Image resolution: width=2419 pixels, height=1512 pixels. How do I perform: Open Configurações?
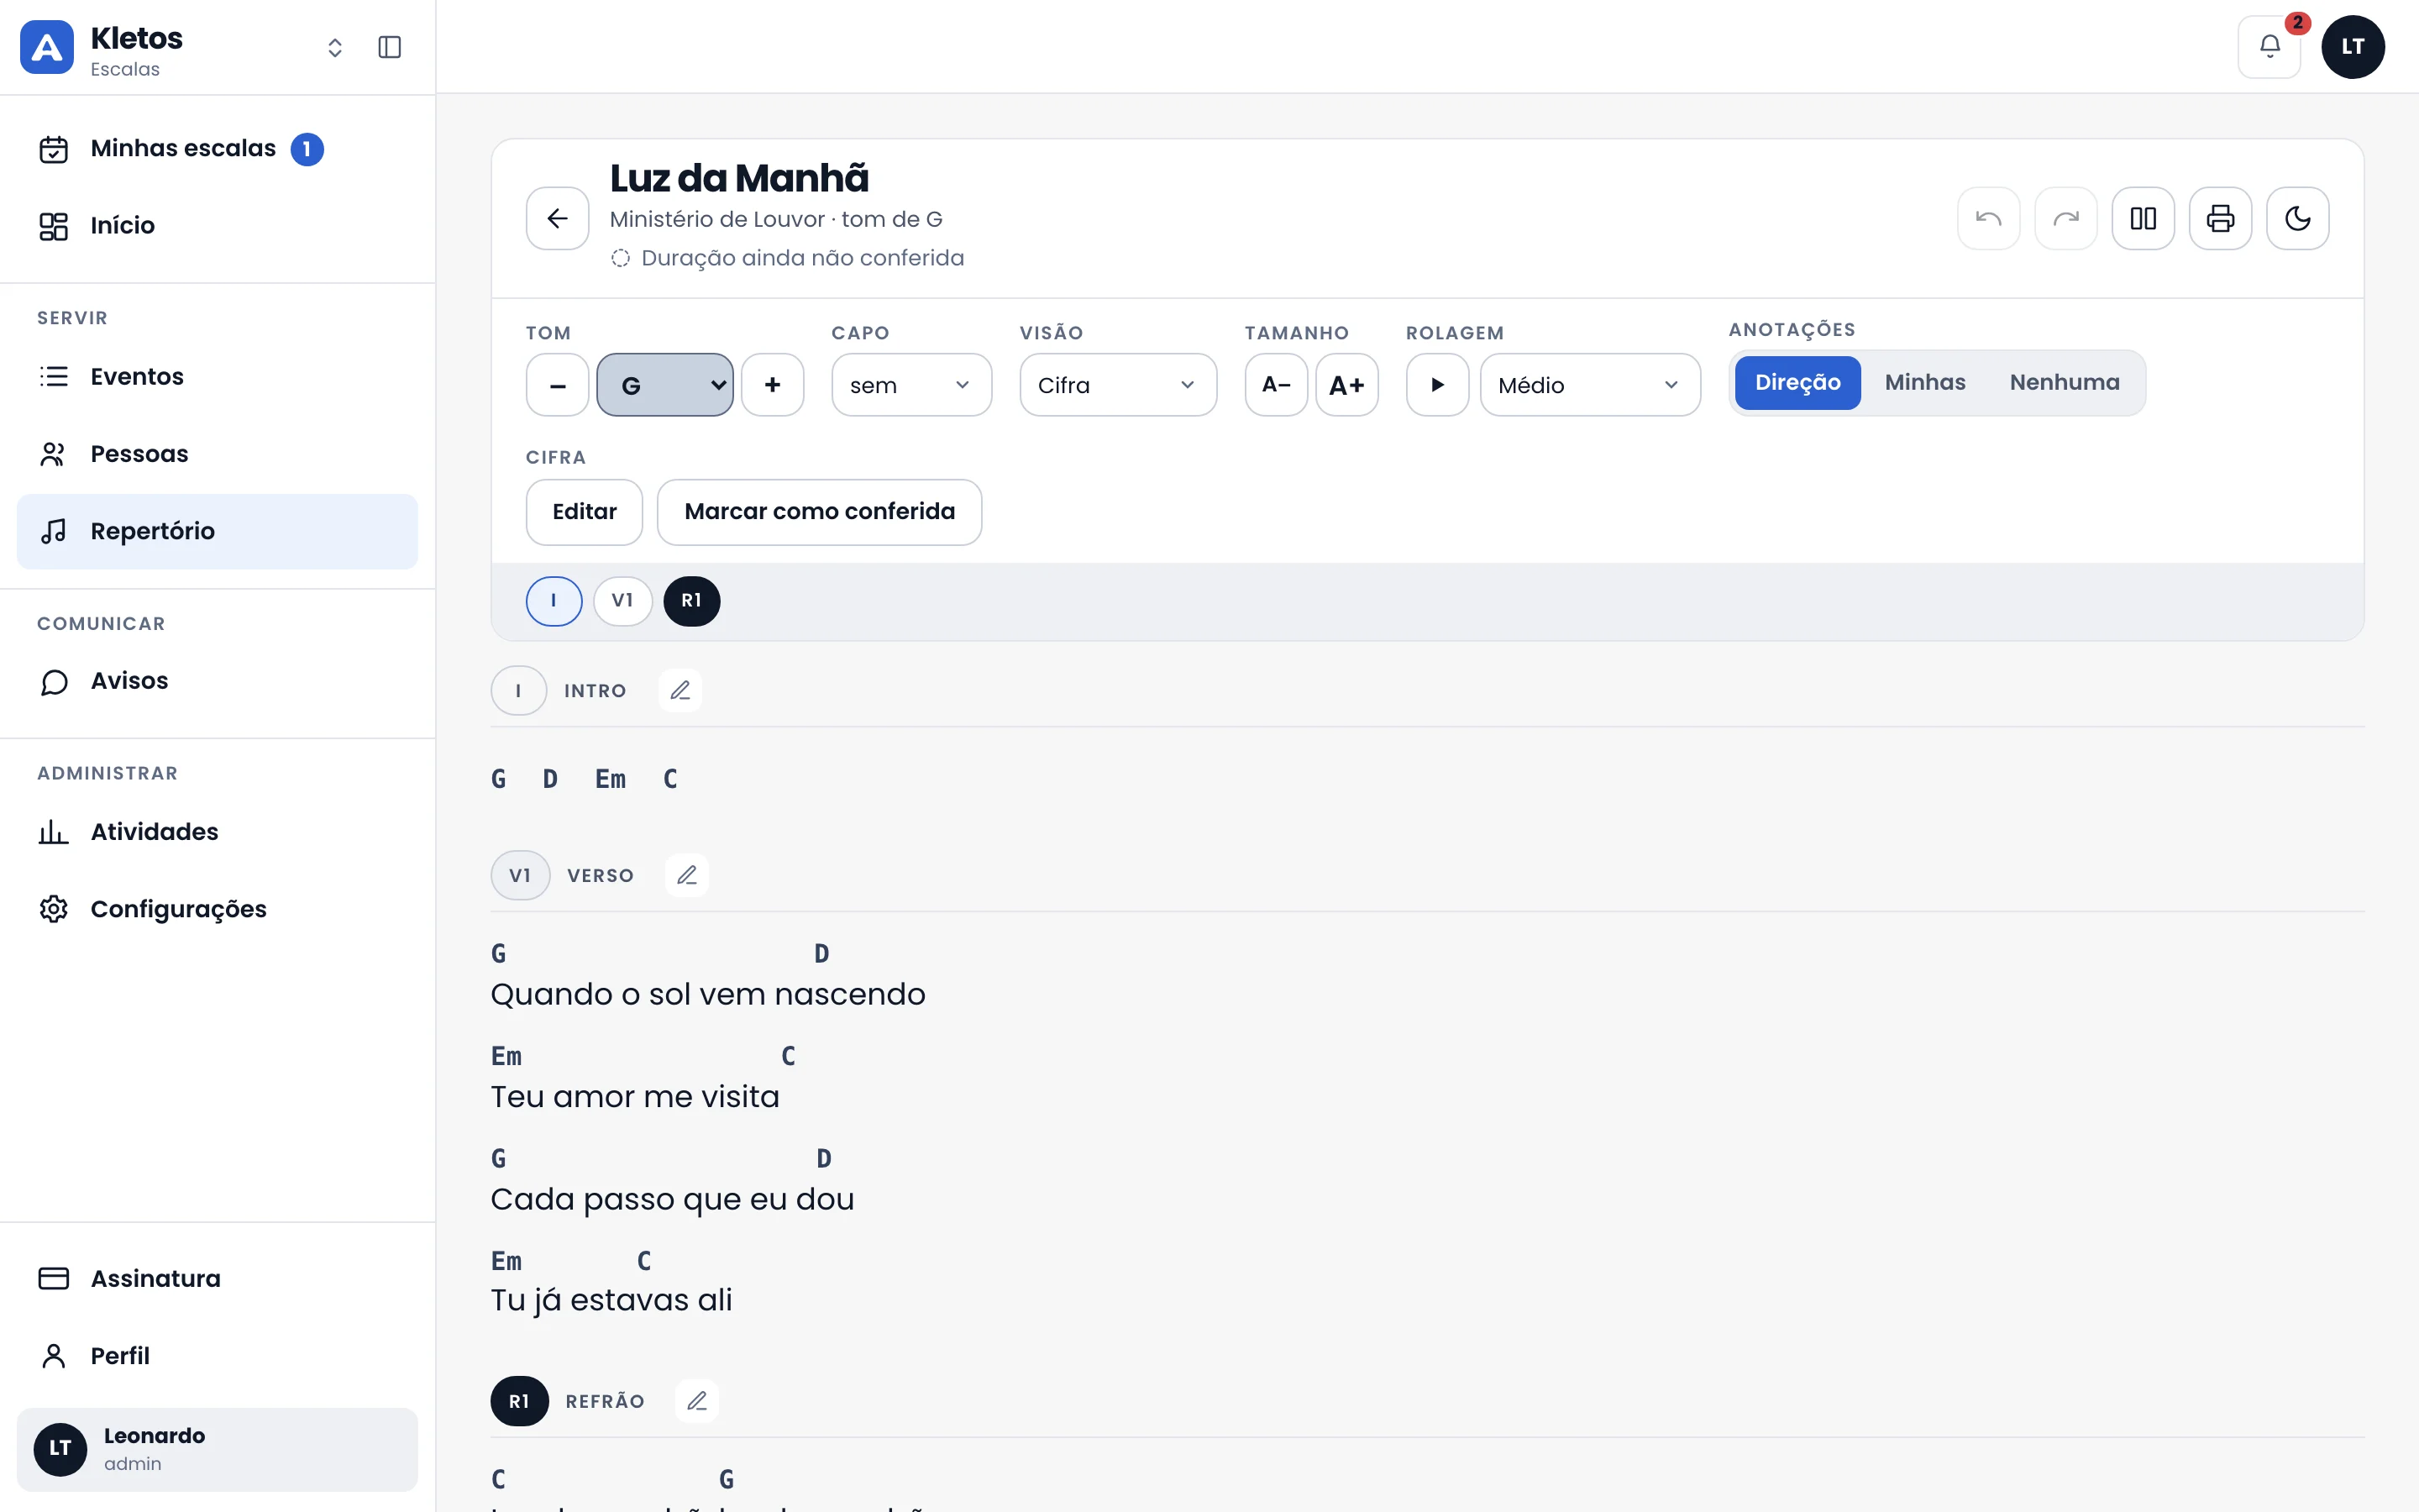(217, 909)
